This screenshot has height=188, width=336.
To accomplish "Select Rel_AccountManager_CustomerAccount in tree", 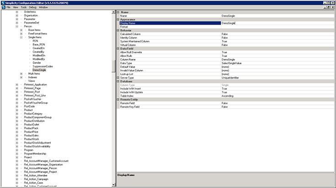I will 46,161.
